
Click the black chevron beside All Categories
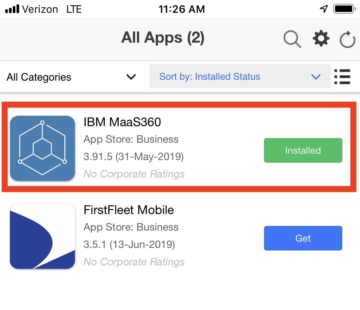(131, 77)
